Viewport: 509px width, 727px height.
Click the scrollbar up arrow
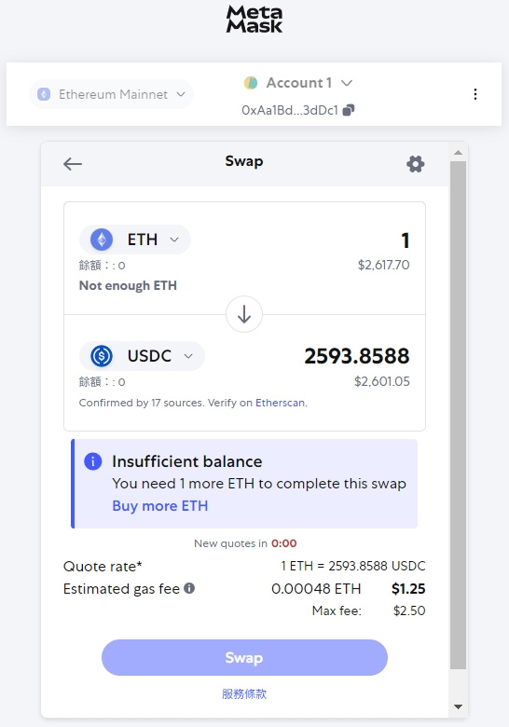click(x=458, y=153)
